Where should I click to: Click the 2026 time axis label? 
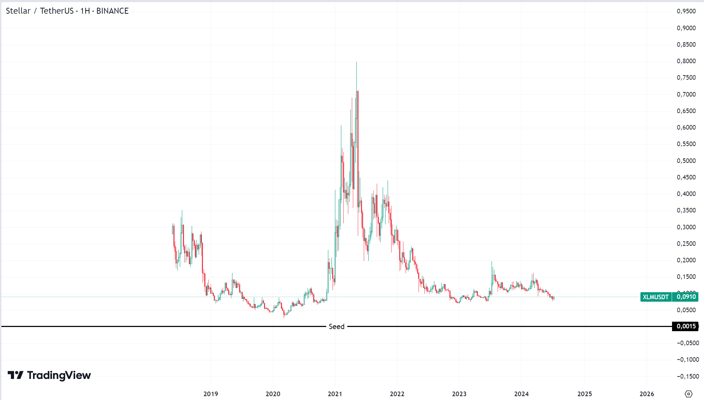647,394
